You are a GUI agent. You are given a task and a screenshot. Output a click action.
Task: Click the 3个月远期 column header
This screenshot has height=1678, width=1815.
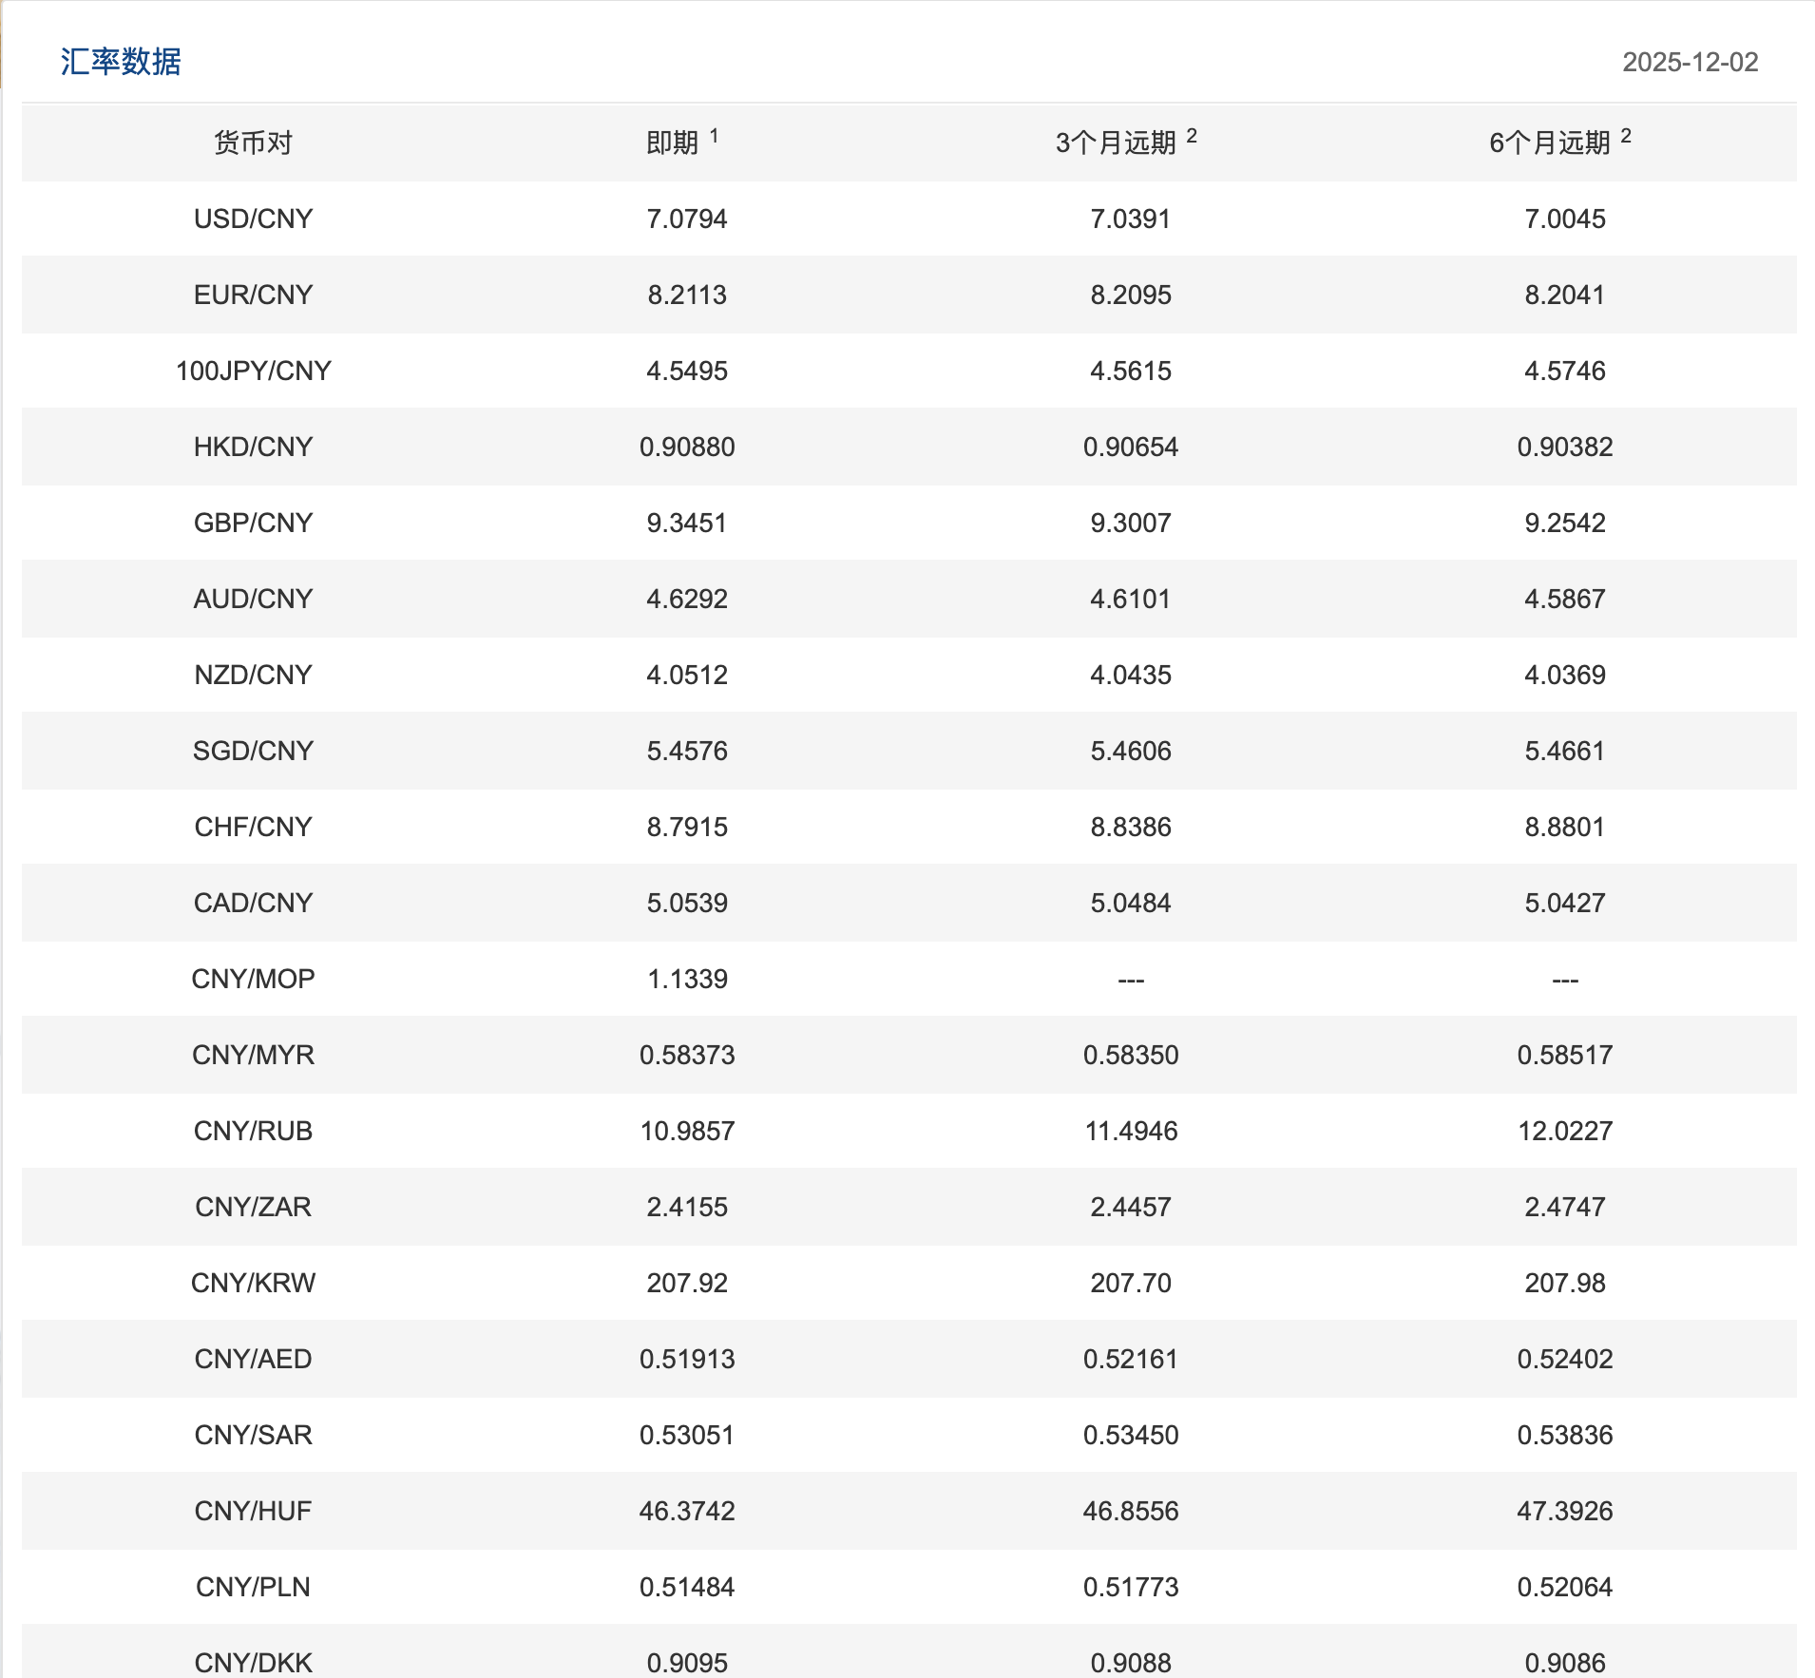tap(1116, 143)
